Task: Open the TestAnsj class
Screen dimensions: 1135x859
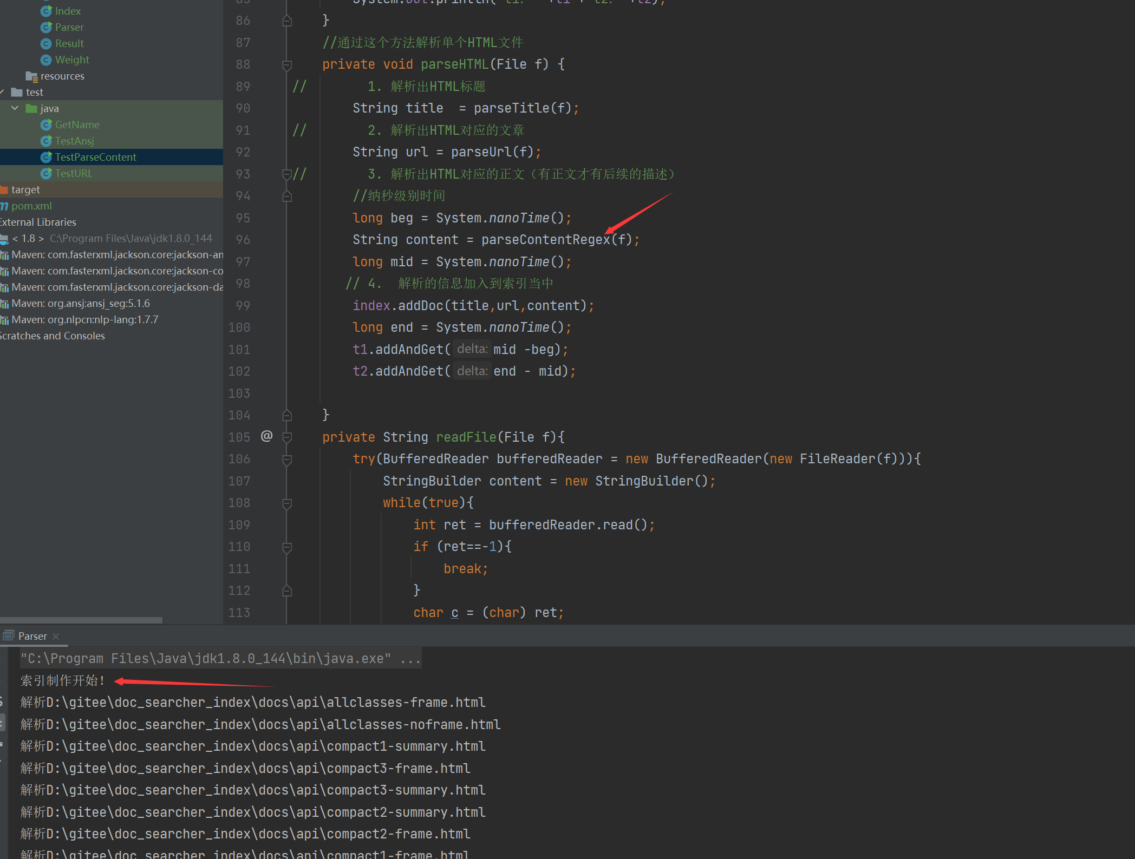Action: point(75,141)
